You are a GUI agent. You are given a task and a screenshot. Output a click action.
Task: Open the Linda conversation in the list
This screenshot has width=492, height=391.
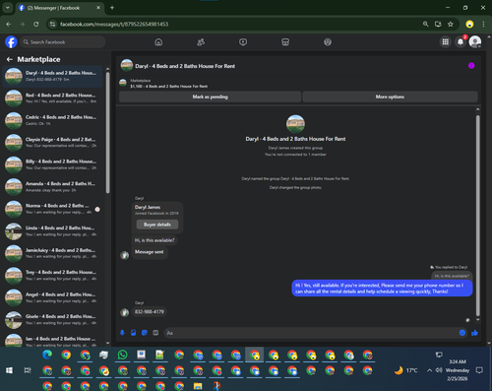tap(53, 231)
